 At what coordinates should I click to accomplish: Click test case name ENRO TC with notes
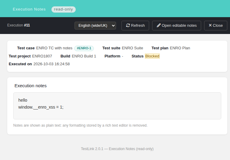tap(54, 48)
